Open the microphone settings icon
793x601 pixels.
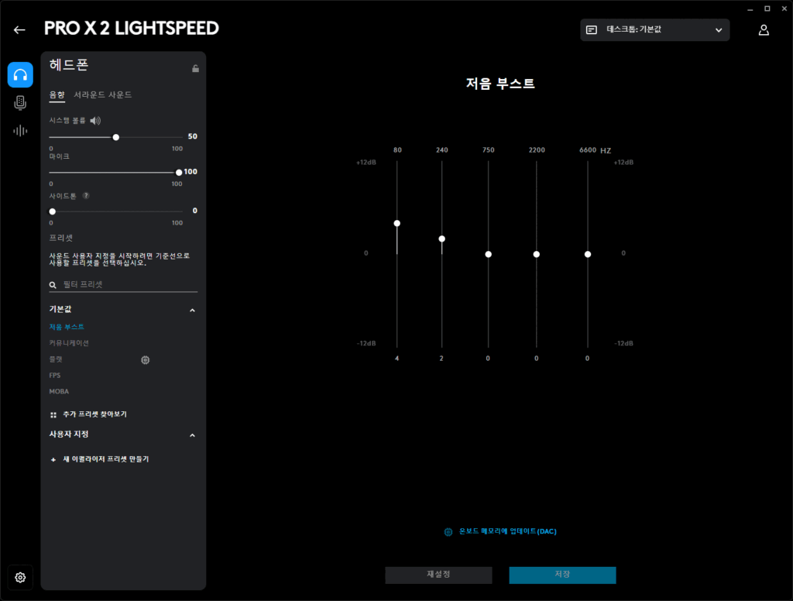click(20, 103)
